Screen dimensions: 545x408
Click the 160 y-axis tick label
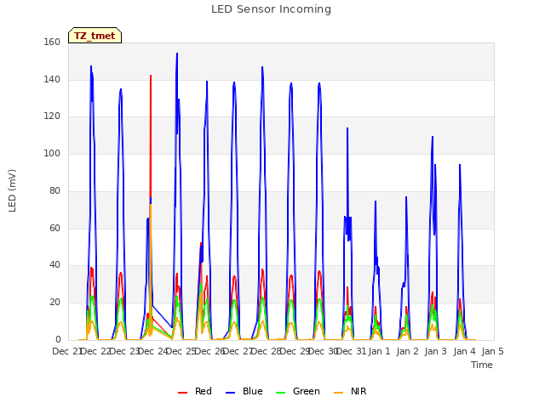coord(52,42)
